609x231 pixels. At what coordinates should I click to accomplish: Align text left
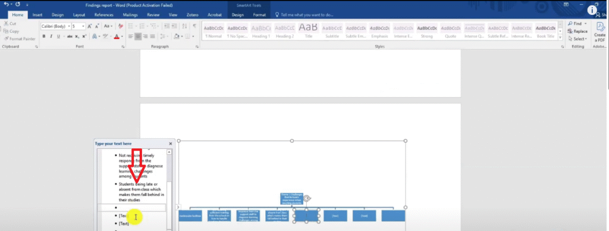[x=130, y=36]
